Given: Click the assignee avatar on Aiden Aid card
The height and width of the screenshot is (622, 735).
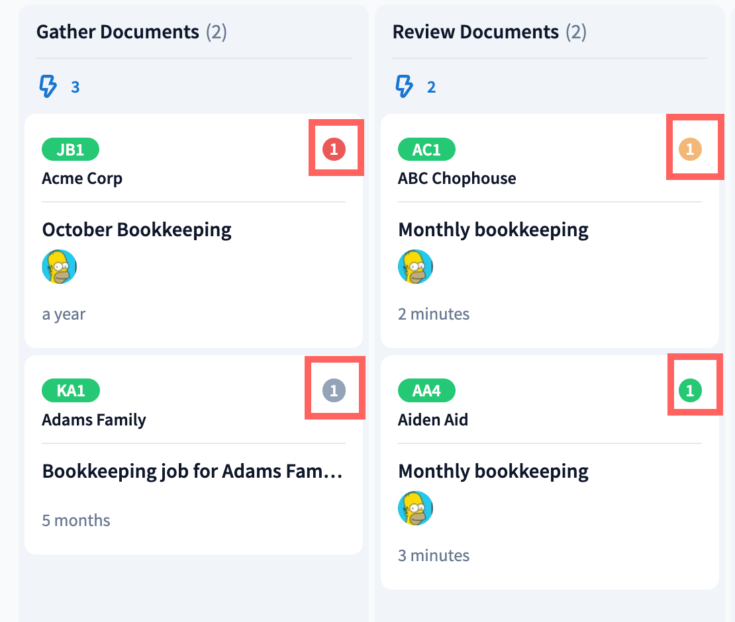Looking at the screenshot, I should tap(415, 508).
